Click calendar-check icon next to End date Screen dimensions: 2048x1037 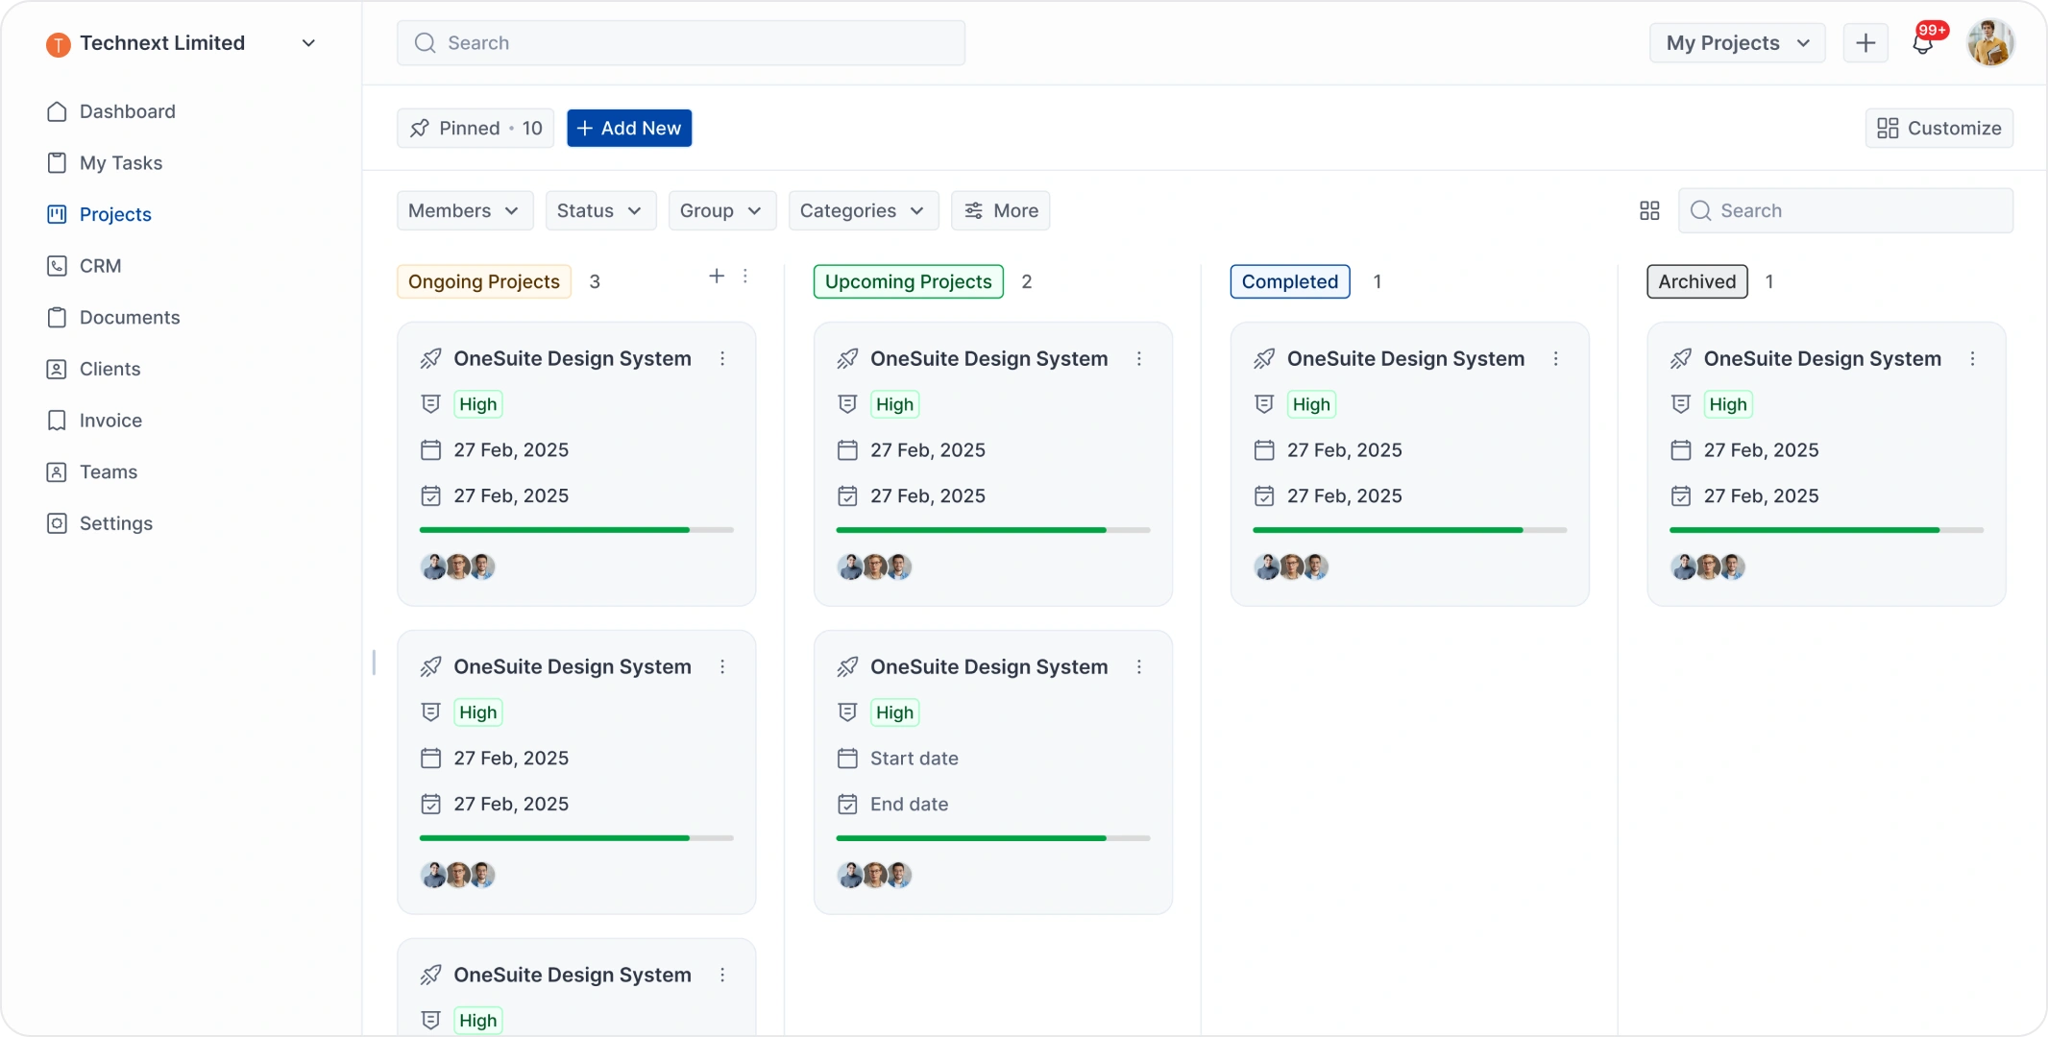coord(847,805)
